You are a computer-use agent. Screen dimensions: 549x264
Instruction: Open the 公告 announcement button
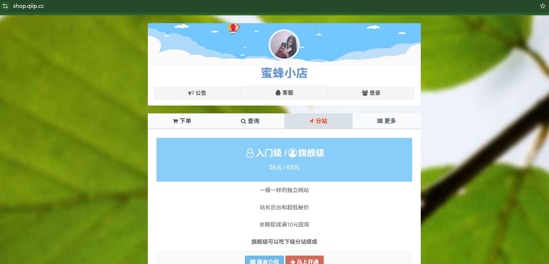click(197, 93)
